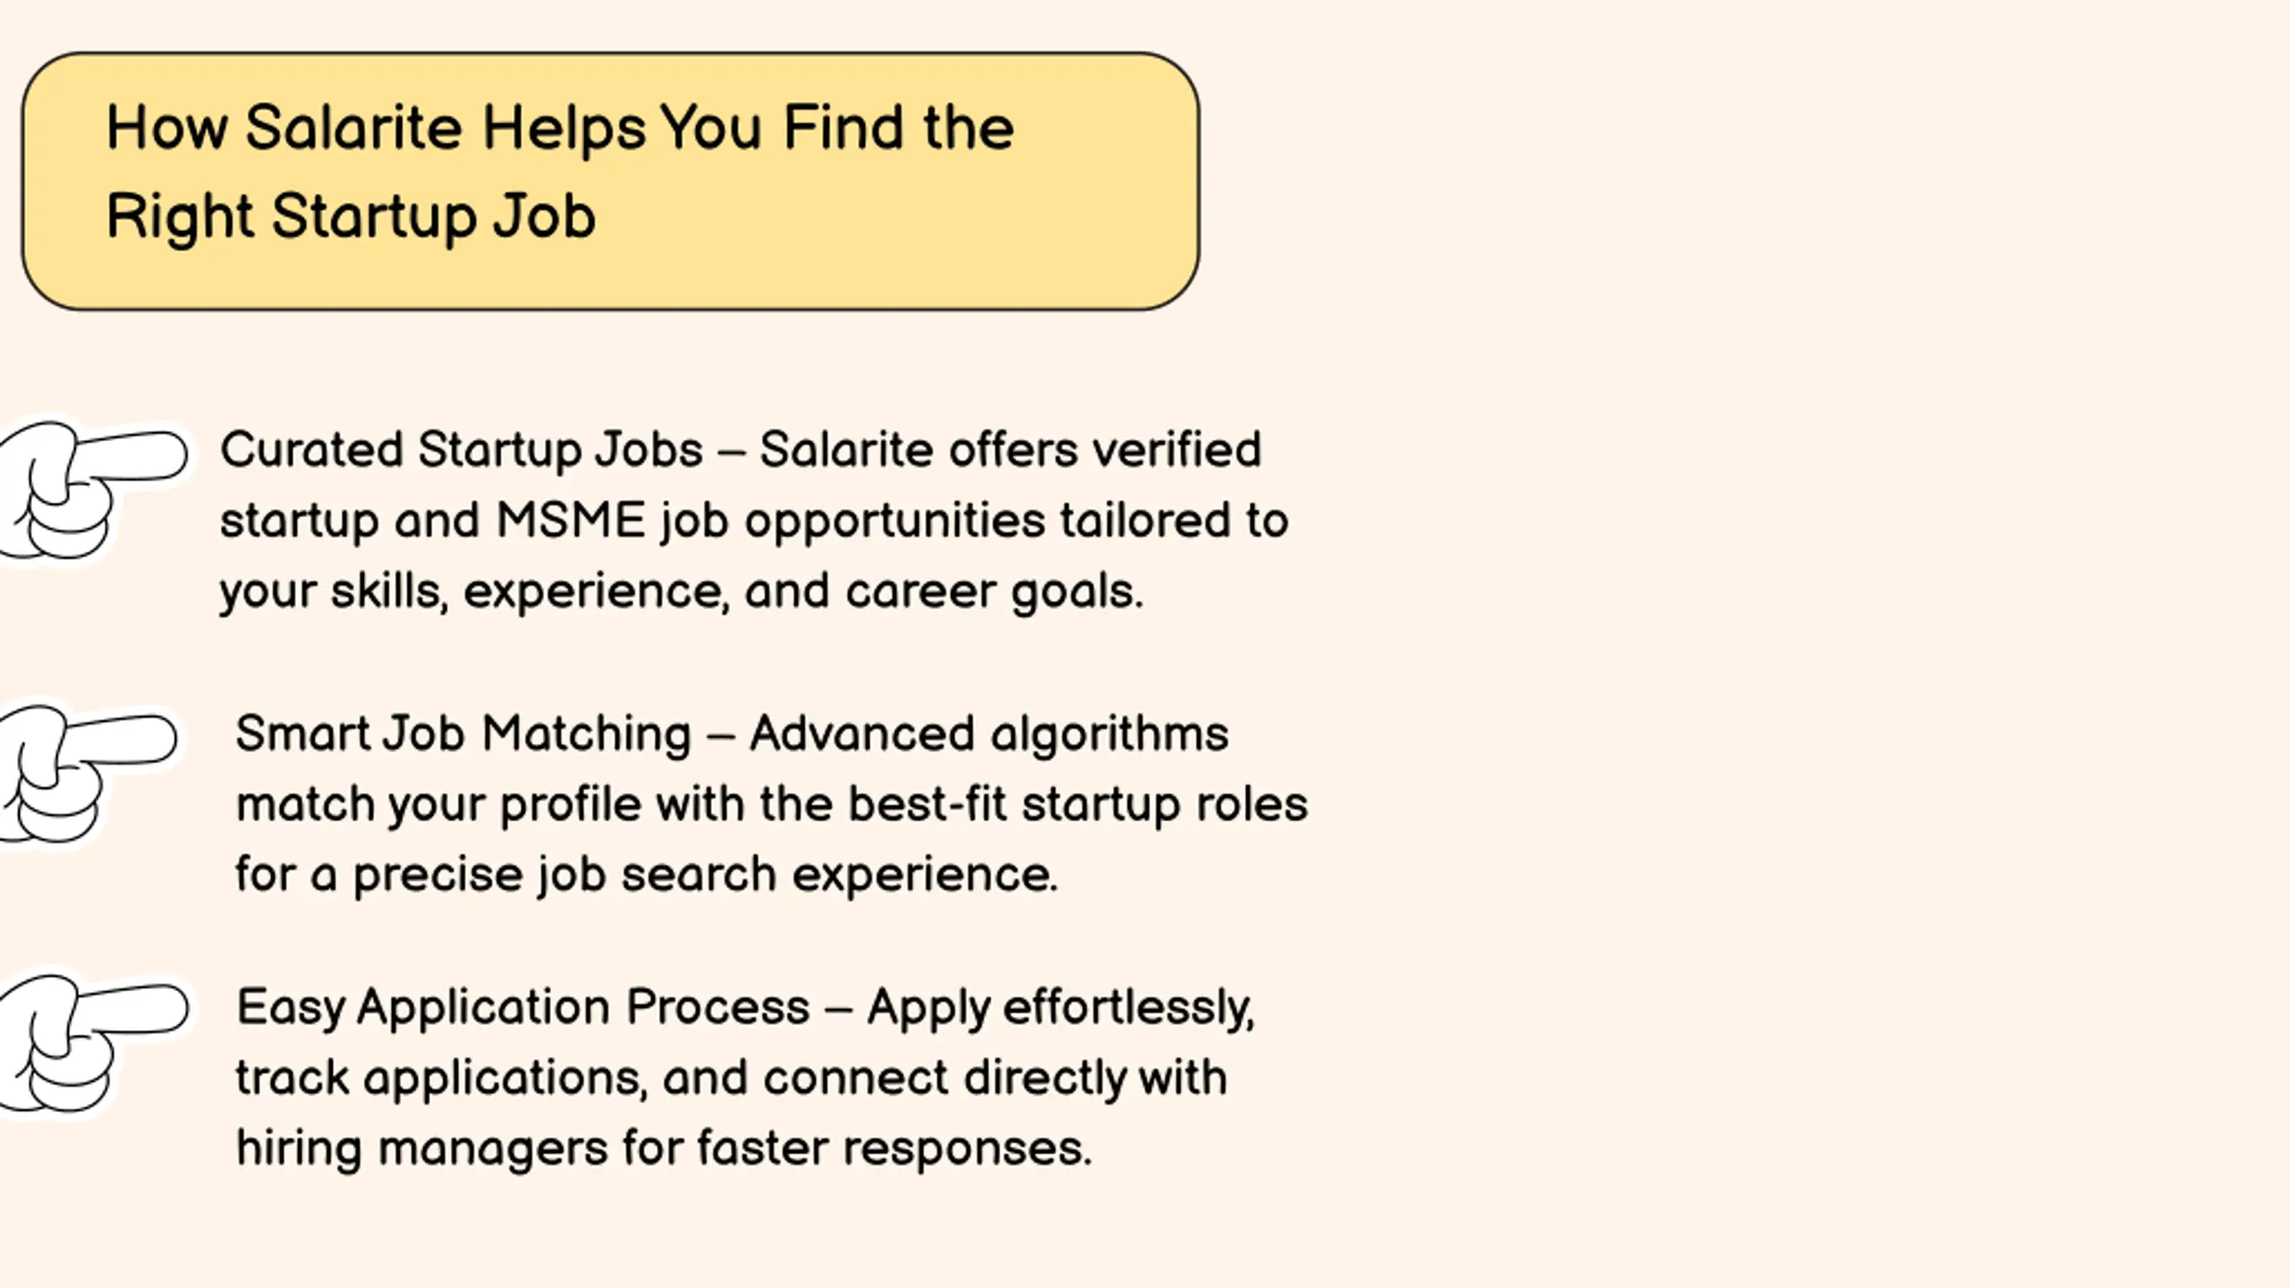This screenshot has height=1288, width=2290.
Task: Click the phrase 'Advanced algorithms' in second bullet
Action: (988, 734)
